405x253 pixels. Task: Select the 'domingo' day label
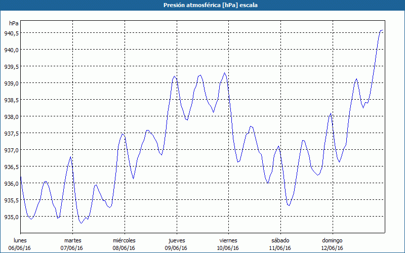pyautogui.click(x=332, y=240)
